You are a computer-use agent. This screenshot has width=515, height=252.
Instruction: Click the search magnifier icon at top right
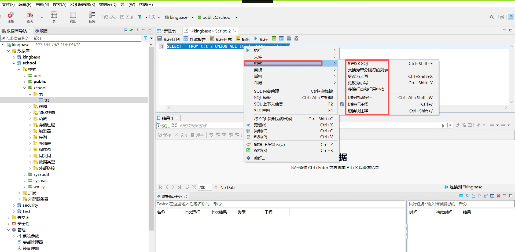[492, 17]
